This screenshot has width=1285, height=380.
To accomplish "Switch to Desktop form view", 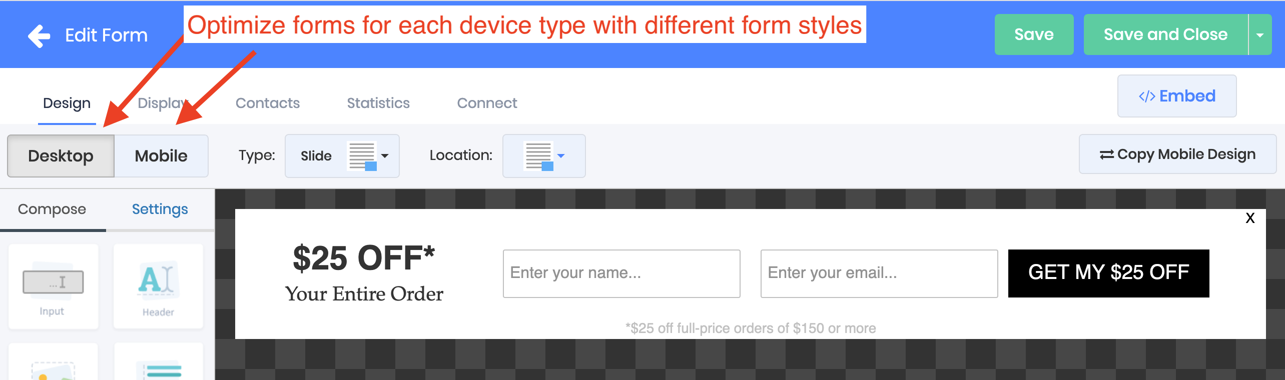I will point(61,156).
